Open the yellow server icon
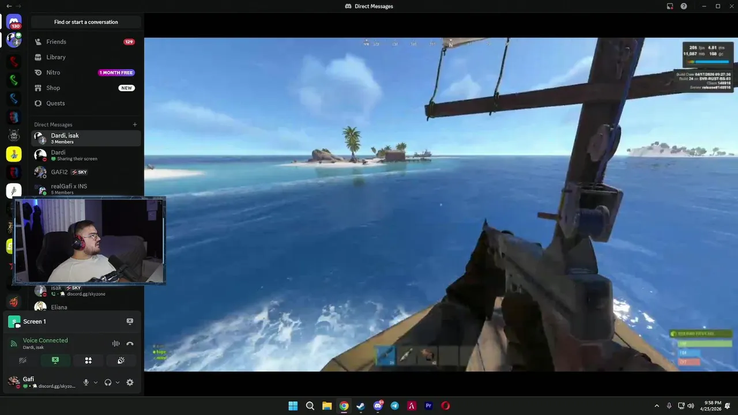Image resolution: width=738 pixels, height=415 pixels. [x=14, y=154]
